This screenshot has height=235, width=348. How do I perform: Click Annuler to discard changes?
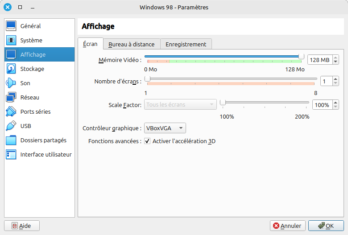288,226
